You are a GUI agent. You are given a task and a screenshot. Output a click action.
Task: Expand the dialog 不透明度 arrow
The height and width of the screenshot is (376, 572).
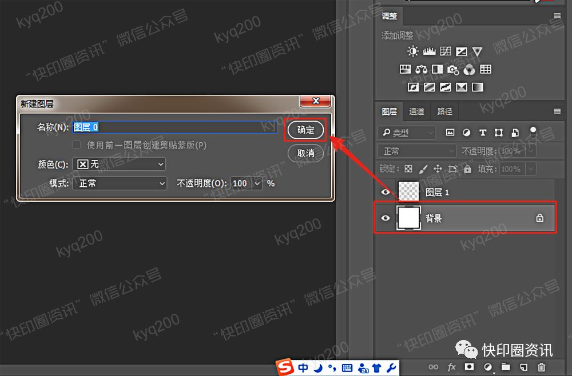[257, 183]
